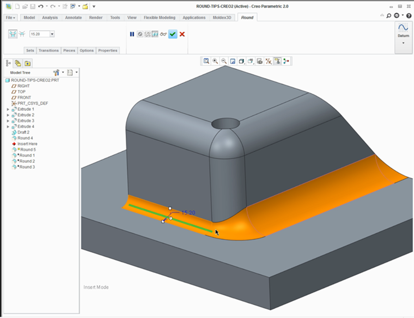Open the Display Style cube icon
The image size is (414, 318).
(x=241, y=61)
